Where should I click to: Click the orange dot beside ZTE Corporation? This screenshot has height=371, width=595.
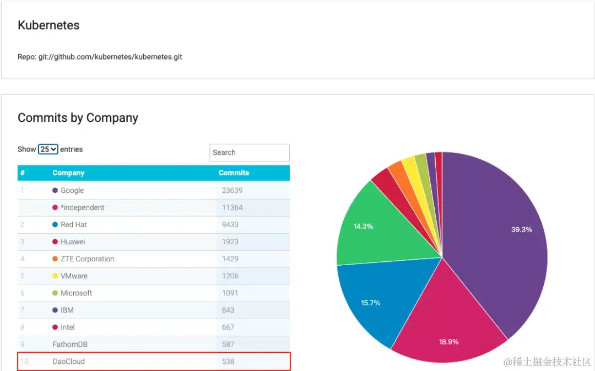pos(55,259)
